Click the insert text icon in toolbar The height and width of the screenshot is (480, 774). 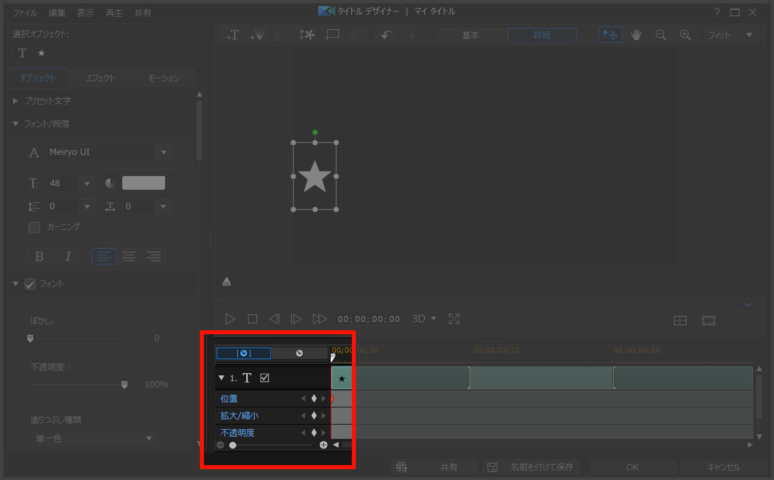point(232,35)
